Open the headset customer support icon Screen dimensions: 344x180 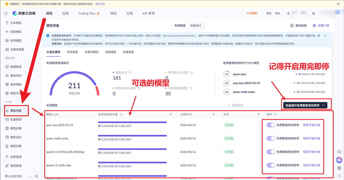point(339,152)
